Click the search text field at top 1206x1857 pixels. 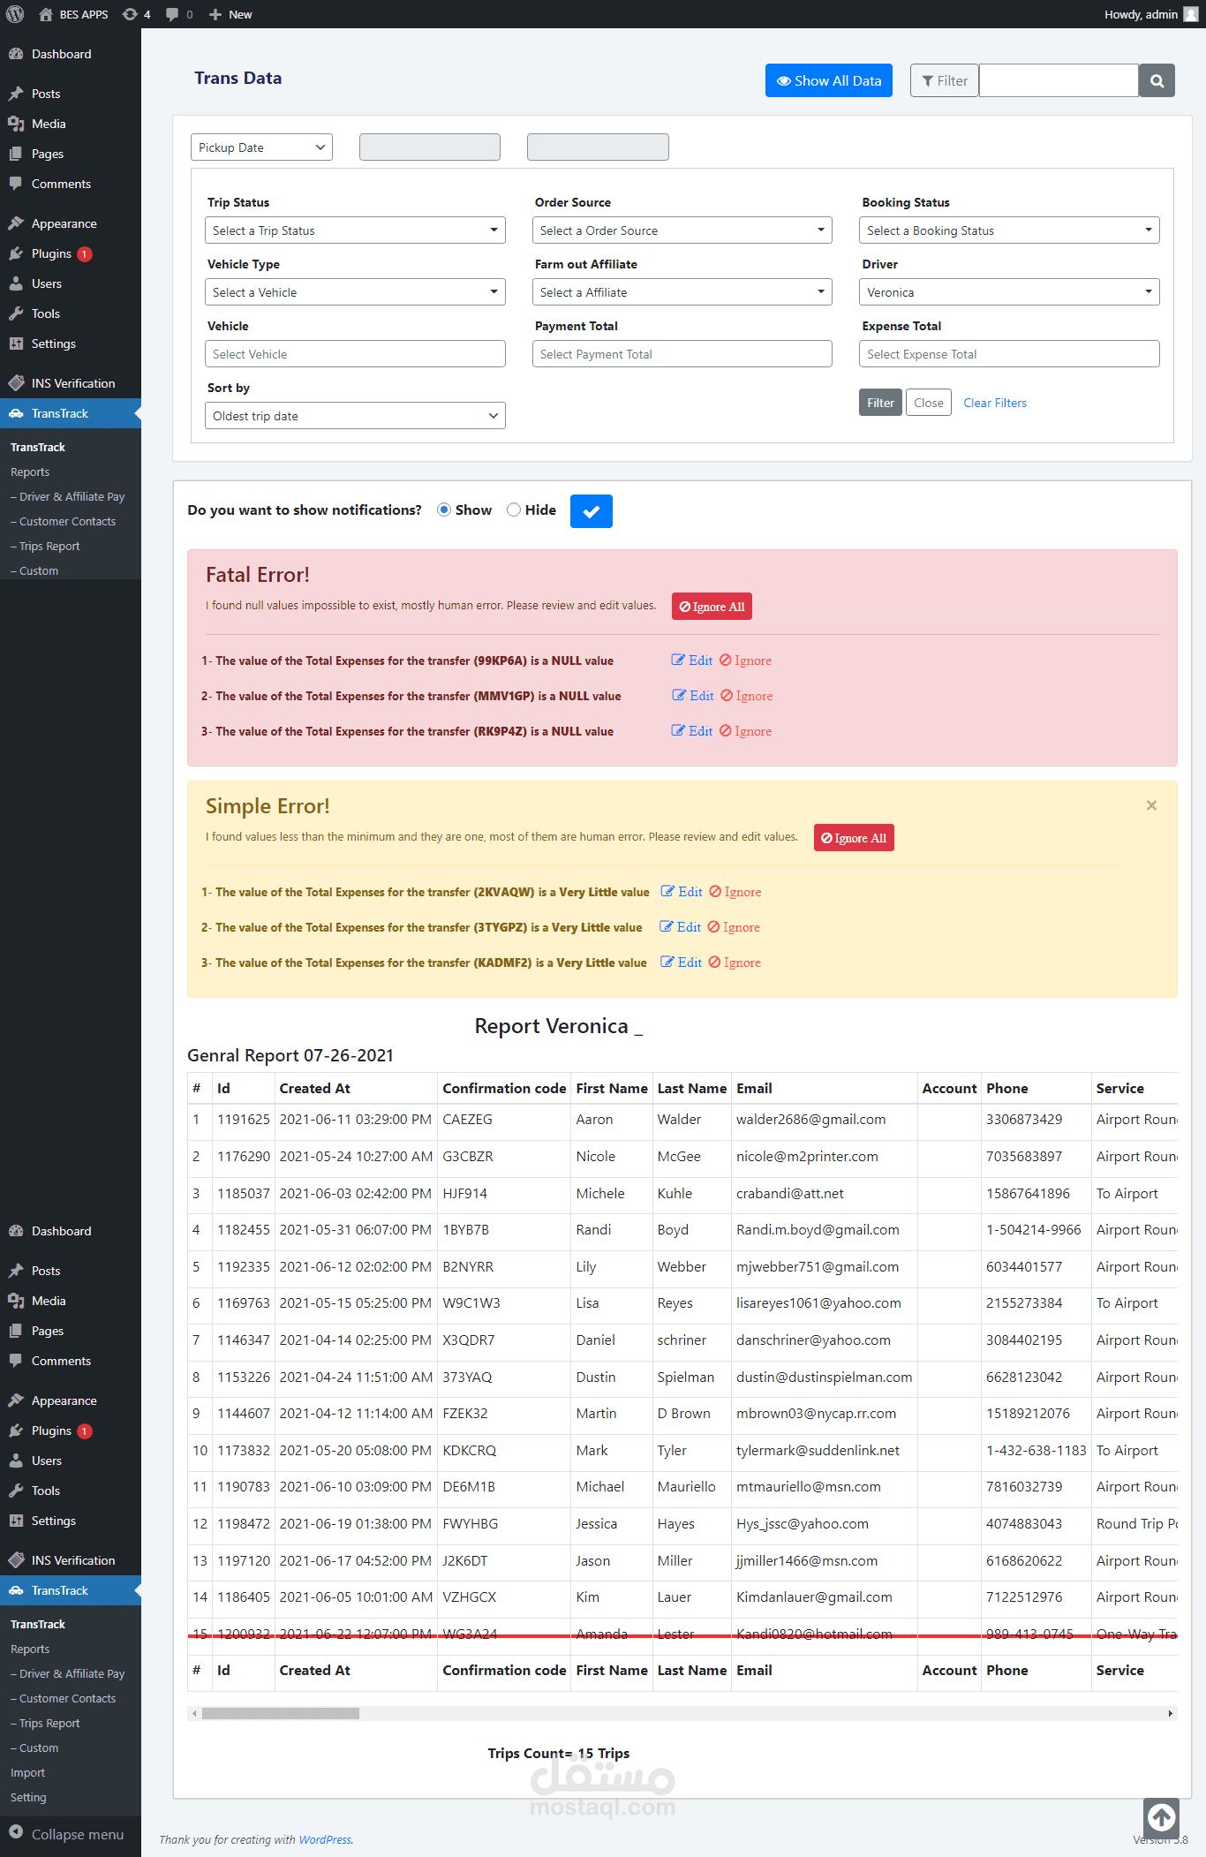click(1059, 80)
